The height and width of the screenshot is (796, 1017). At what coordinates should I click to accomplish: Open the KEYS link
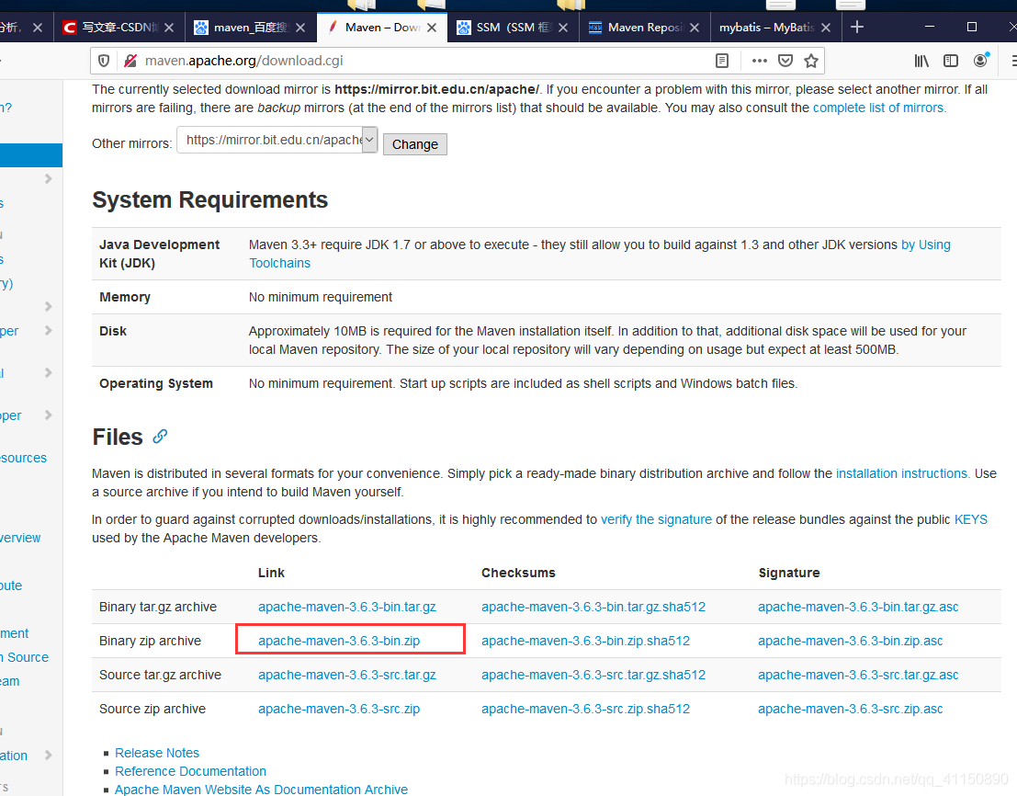pos(970,519)
